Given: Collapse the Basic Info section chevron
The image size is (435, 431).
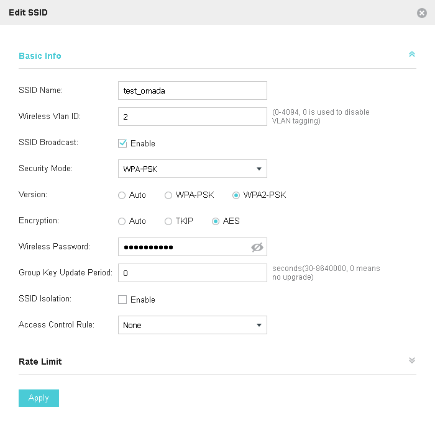Looking at the screenshot, I should coord(411,55).
